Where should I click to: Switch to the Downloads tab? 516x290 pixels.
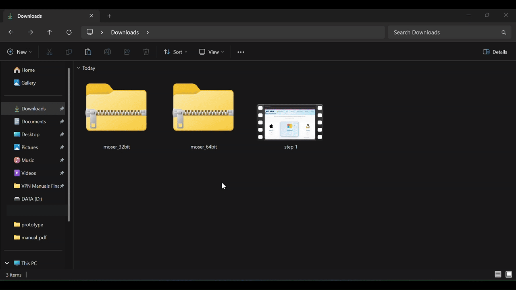(29, 16)
